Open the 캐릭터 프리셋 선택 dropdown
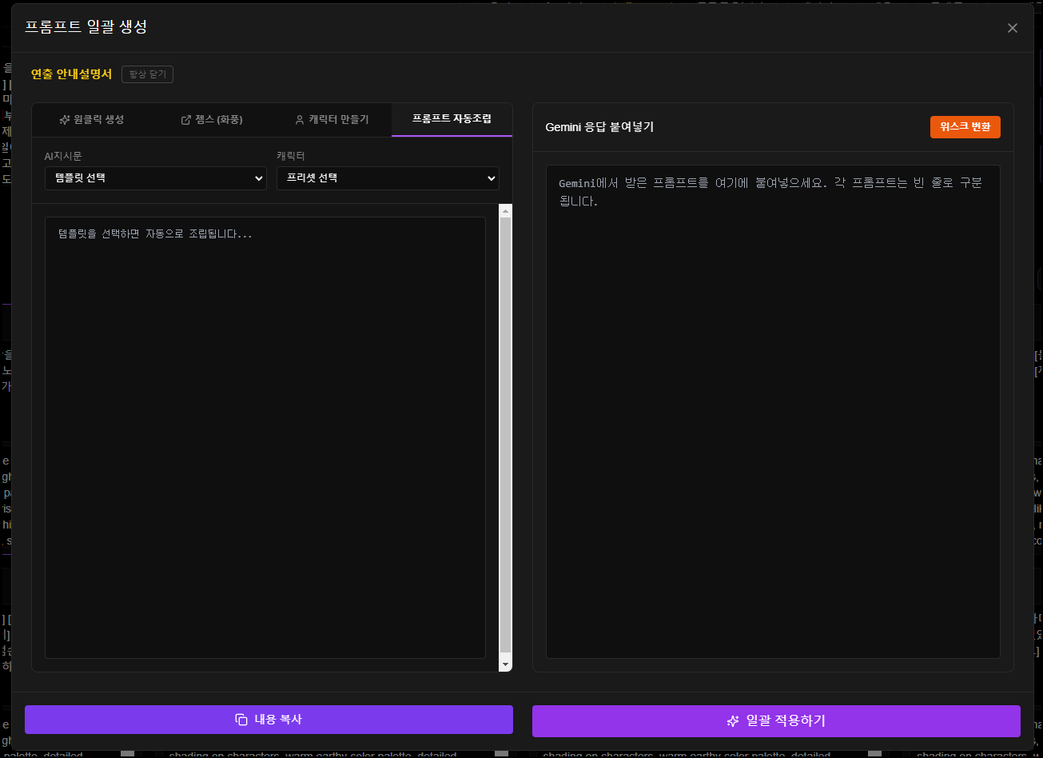 (x=388, y=178)
